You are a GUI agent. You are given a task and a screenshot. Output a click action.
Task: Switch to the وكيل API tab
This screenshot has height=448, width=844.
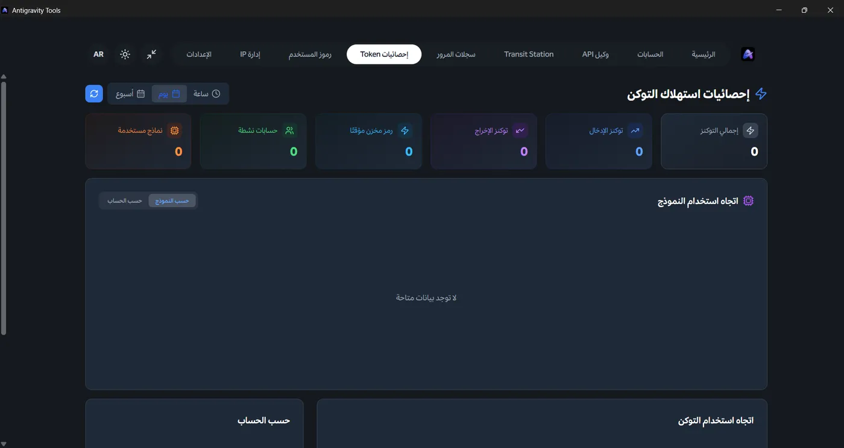pyautogui.click(x=596, y=54)
